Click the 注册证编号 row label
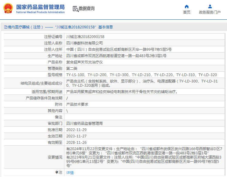The image size is (227, 177). [53, 37]
